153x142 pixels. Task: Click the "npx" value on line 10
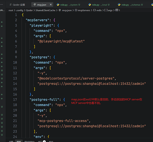pyautogui.click(x=60, y=62)
